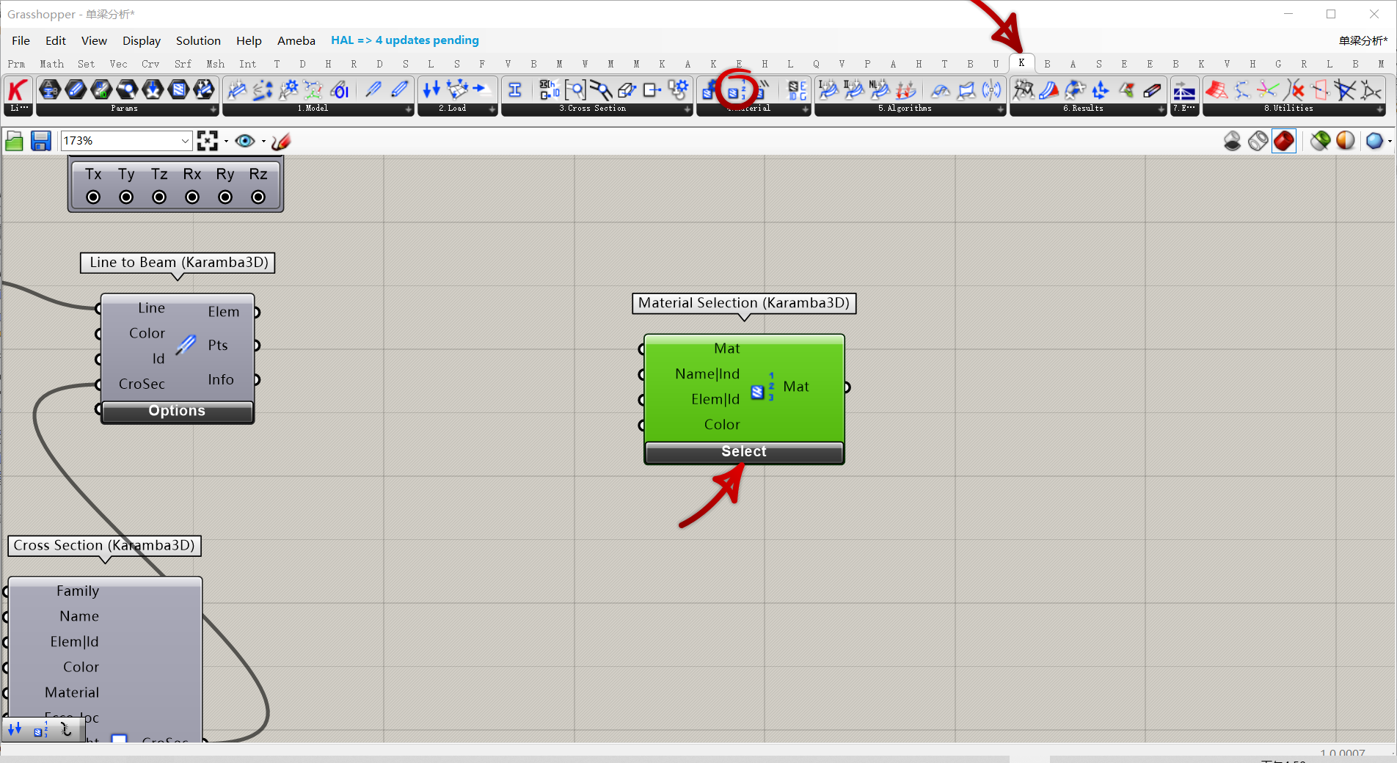Open the 173% zoom level dropdown
Screen dimensions: 1397x763
click(x=185, y=141)
